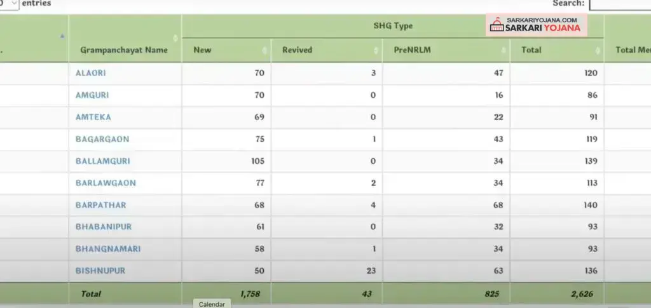Click the footer Total row label
651x308 pixels.
[91, 294]
